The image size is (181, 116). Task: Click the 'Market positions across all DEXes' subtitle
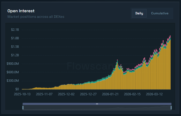(36, 17)
